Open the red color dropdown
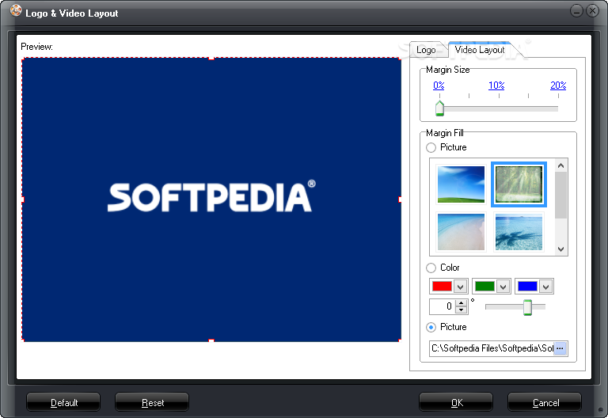This screenshot has width=608, height=418. point(460,287)
